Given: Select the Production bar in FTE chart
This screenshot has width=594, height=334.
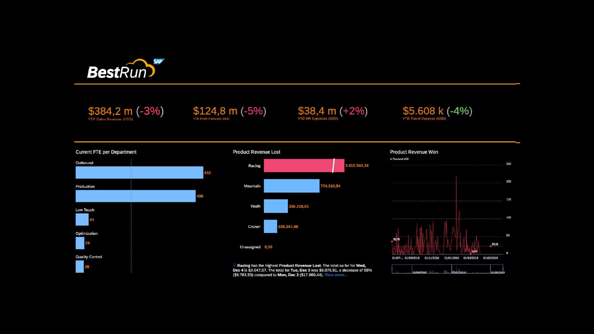Looking at the screenshot, I should (136, 196).
